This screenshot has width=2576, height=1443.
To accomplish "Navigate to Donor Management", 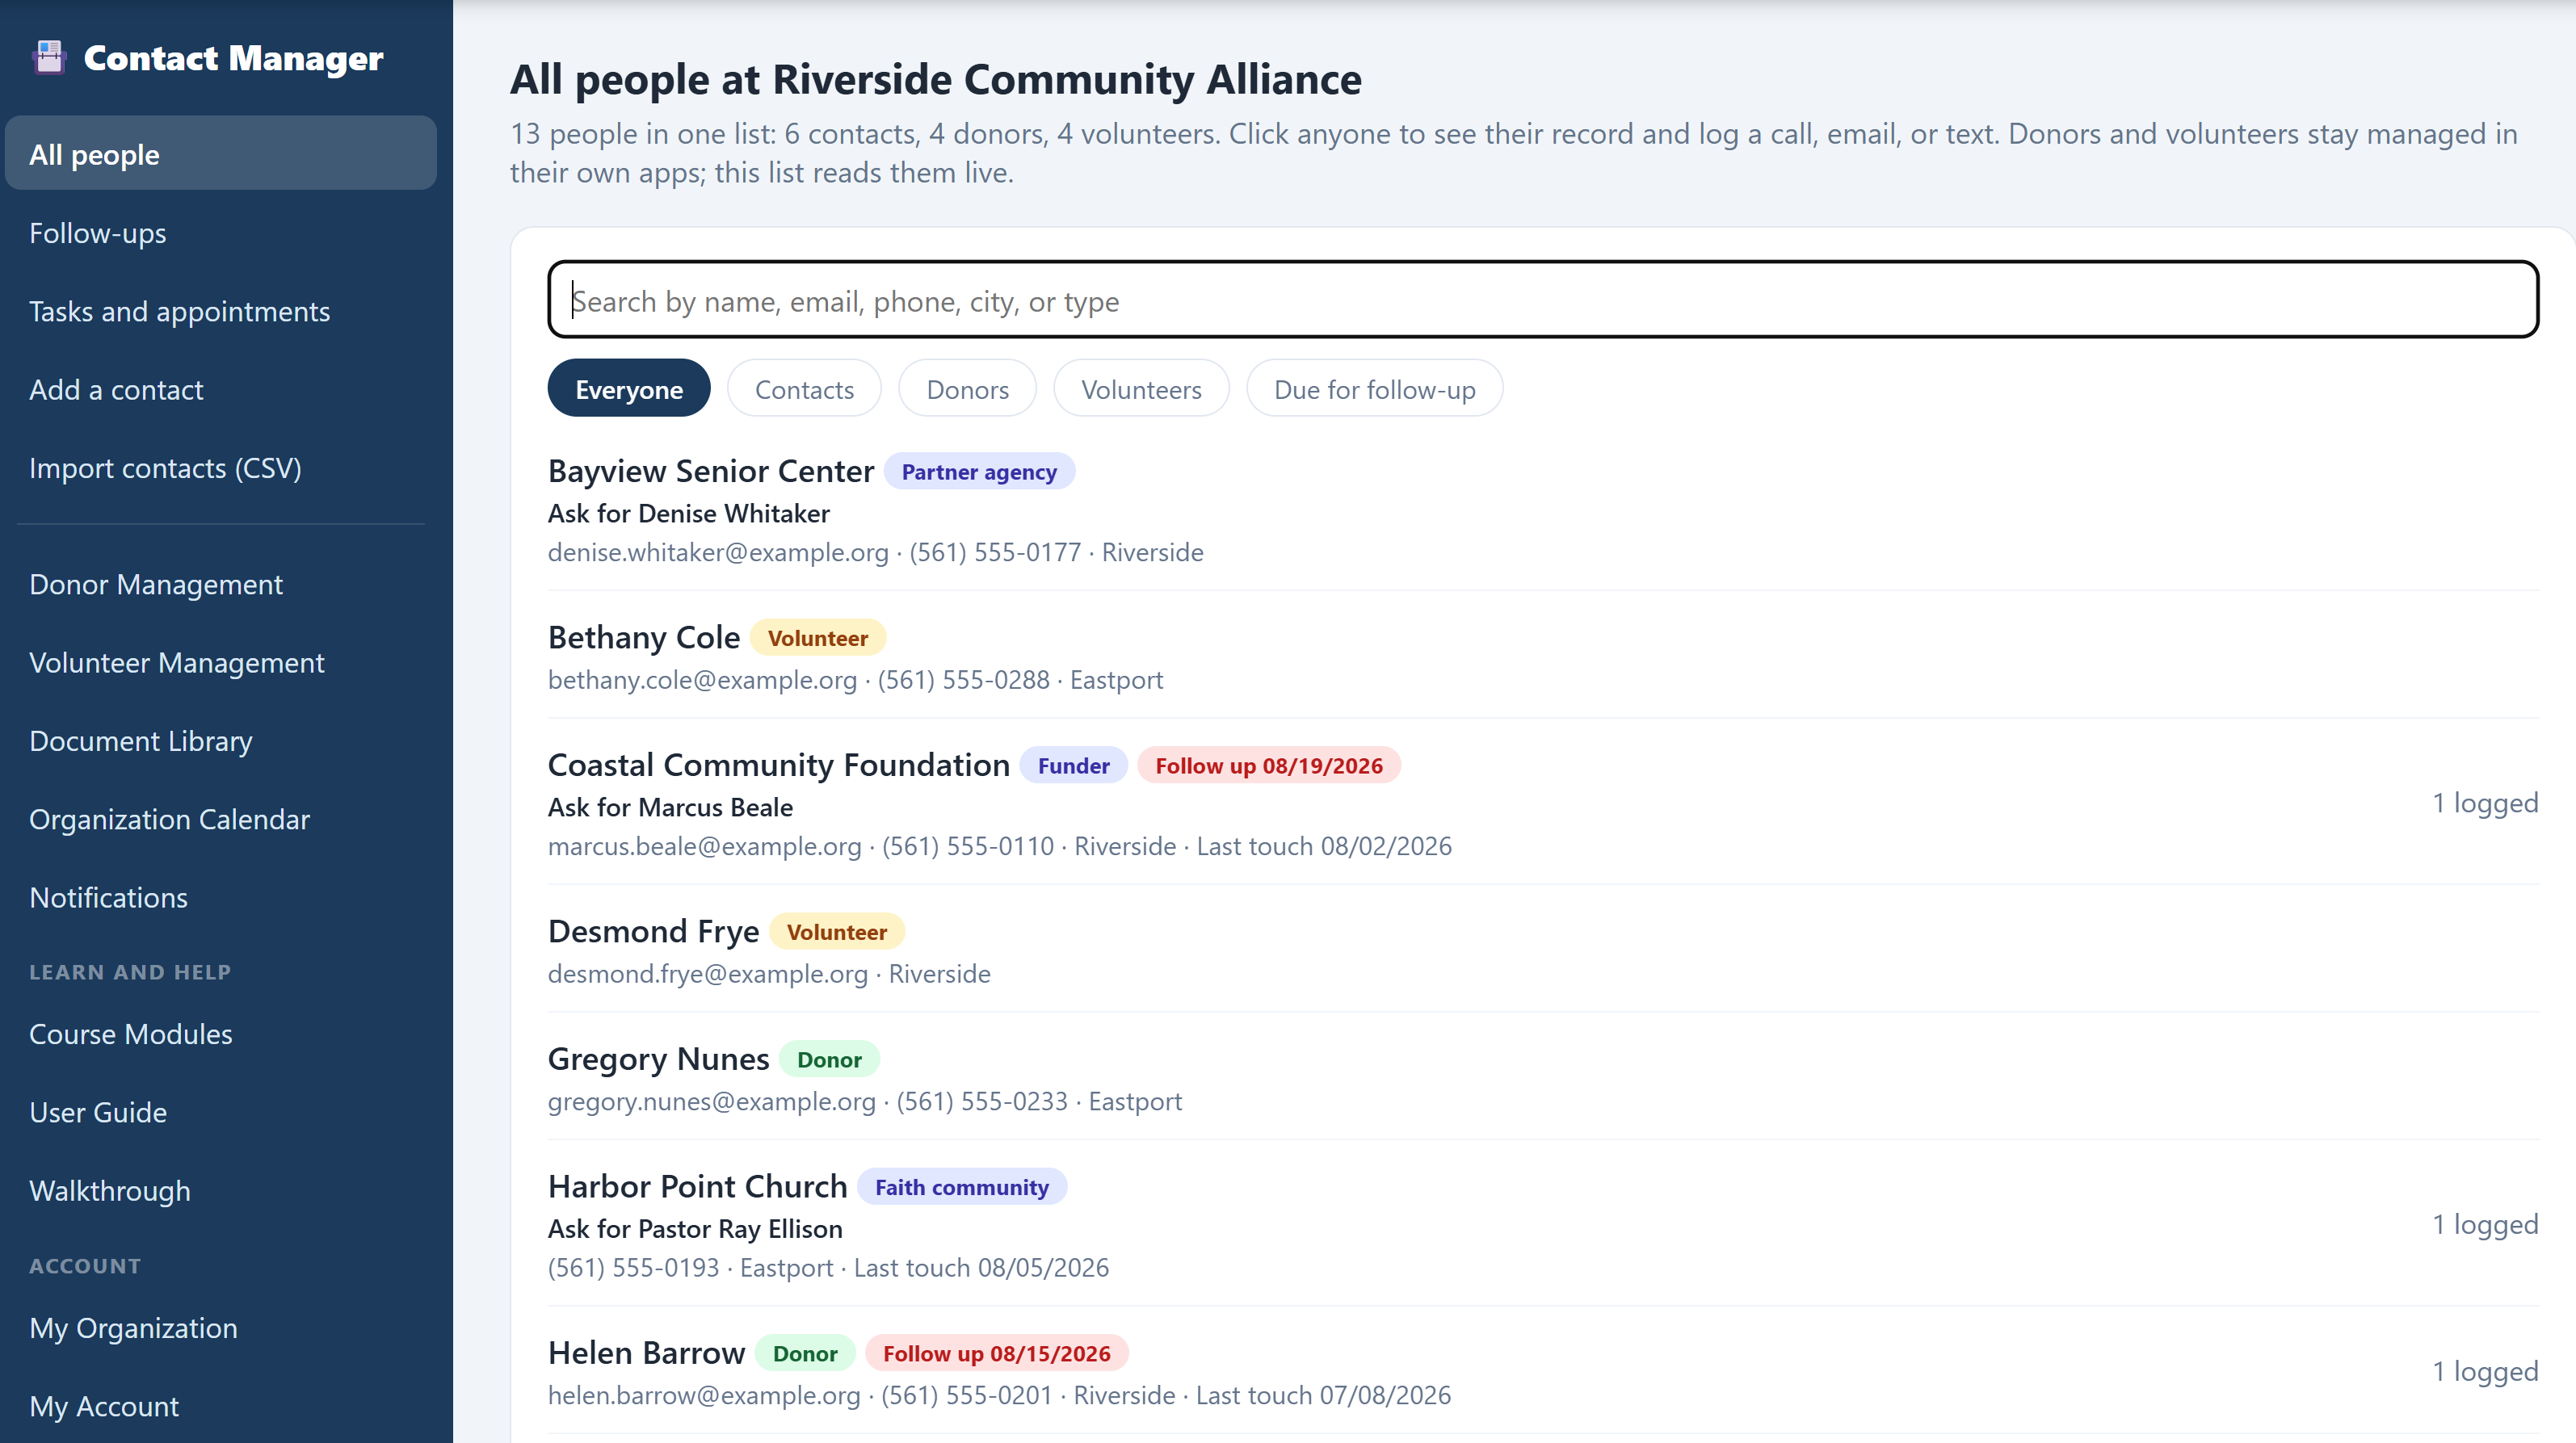I will (220, 583).
